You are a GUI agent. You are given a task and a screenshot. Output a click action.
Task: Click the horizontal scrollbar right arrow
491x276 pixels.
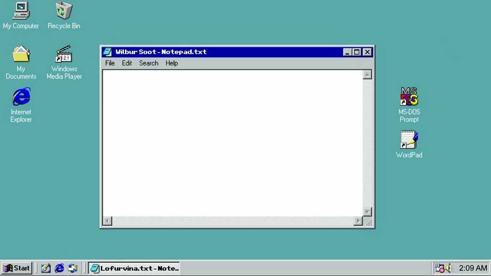(x=358, y=221)
